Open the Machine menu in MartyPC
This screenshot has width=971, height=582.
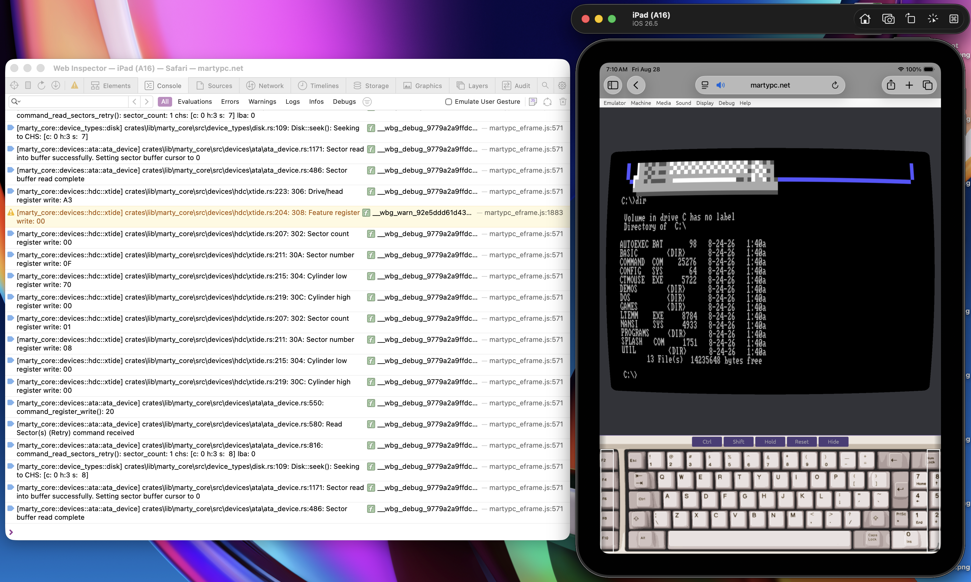(641, 103)
